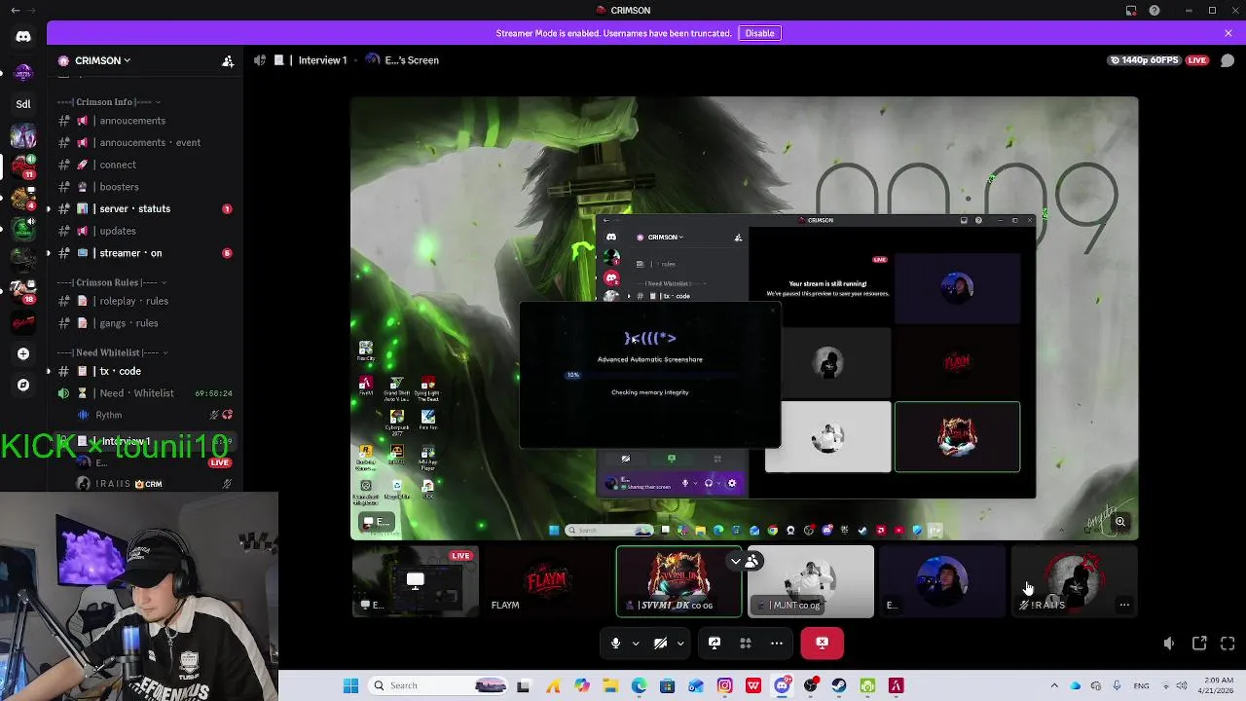
Task: Open the gangs · rules channel
Action: [x=144, y=323]
